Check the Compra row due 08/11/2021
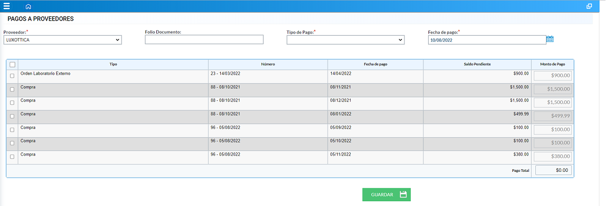This screenshot has height=206, width=609. point(12,89)
